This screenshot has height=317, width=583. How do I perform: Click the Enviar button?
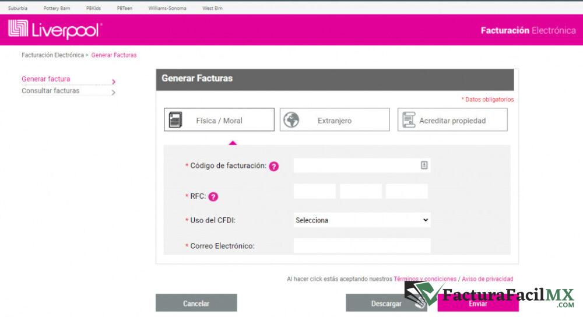478,303
